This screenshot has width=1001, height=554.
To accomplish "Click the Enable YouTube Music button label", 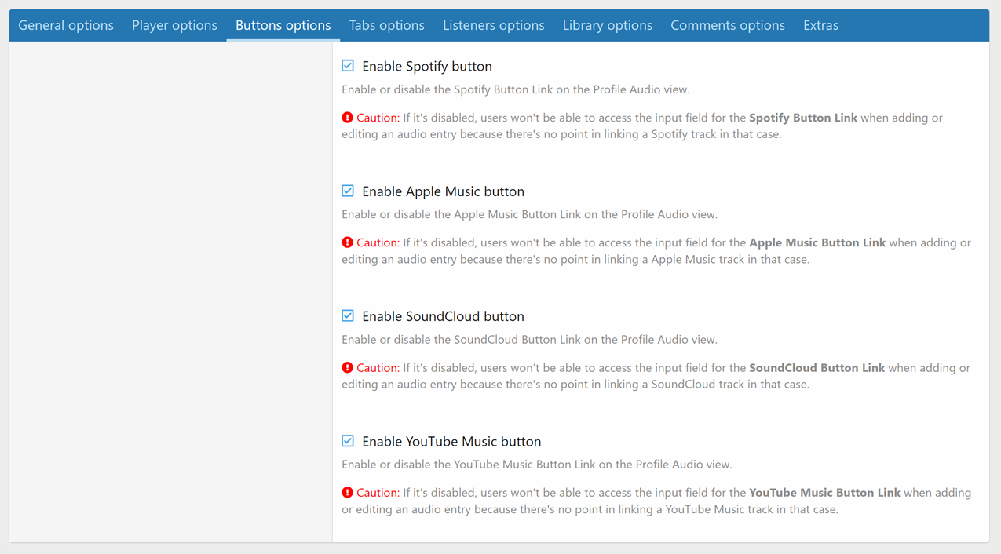I will point(451,441).
